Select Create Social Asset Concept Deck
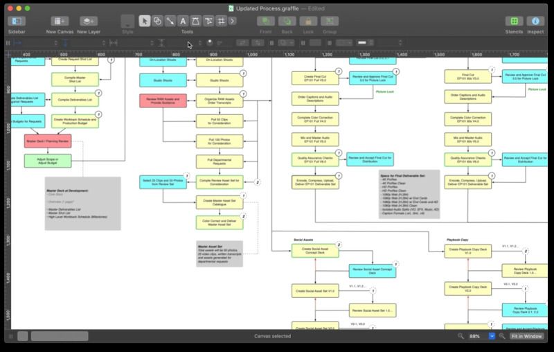Screen dimensions: 554x352 pyautogui.click(x=315, y=251)
